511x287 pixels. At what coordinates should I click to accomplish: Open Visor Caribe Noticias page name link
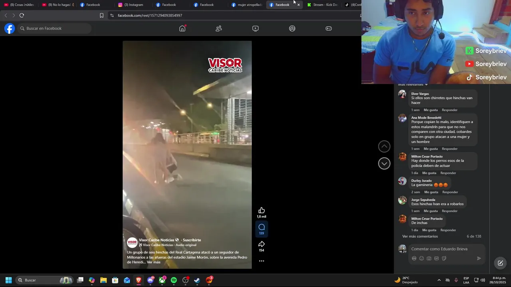[156, 240]
